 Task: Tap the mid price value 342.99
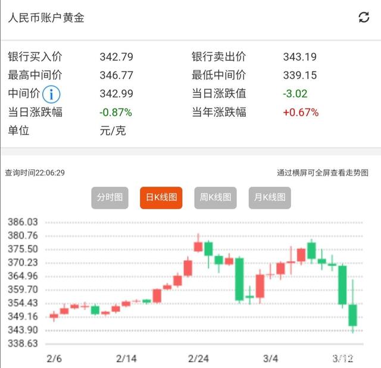tap(117, 94)
